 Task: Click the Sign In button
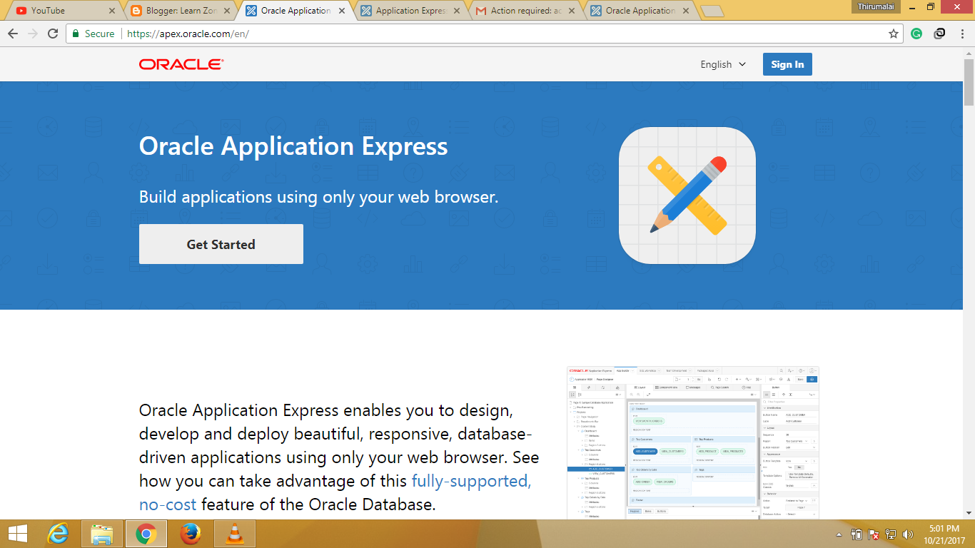pos(787,64)
